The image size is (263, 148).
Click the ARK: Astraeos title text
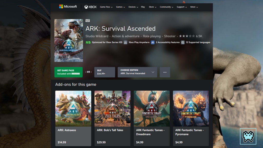[x=67, y=130]
